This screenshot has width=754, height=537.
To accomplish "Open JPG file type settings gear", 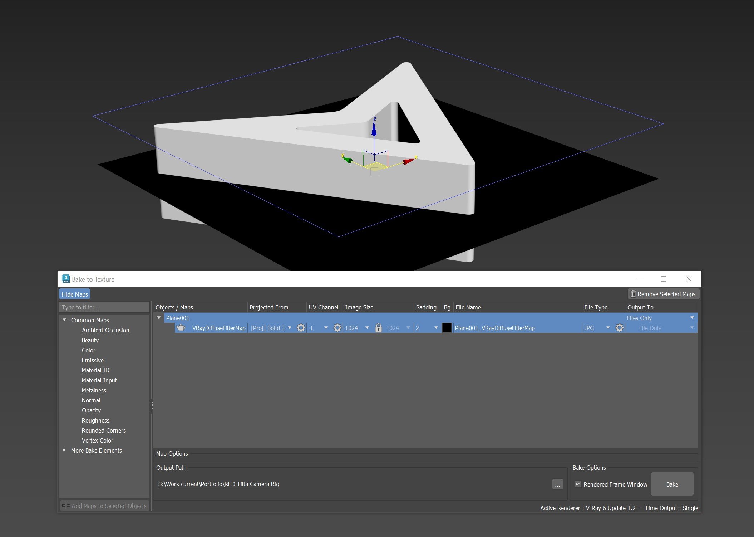I will click(x=619, y=328).
